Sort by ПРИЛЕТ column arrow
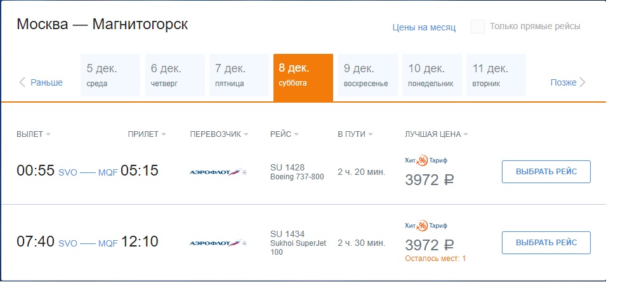 click(164, 134)
